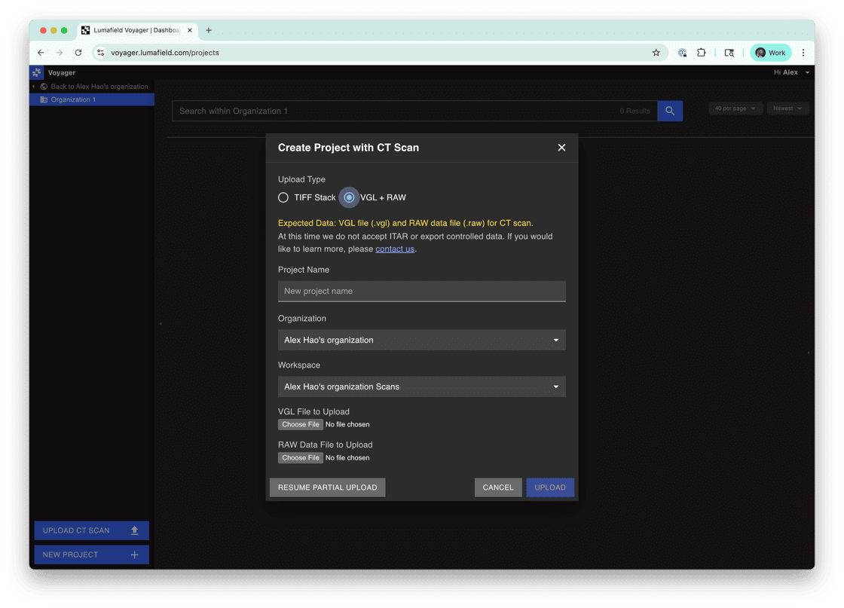Image resolution: width=844 pixels, height=608 pixels.
Task: Close the Create Project dialog
Action: [x=561, y=148]
